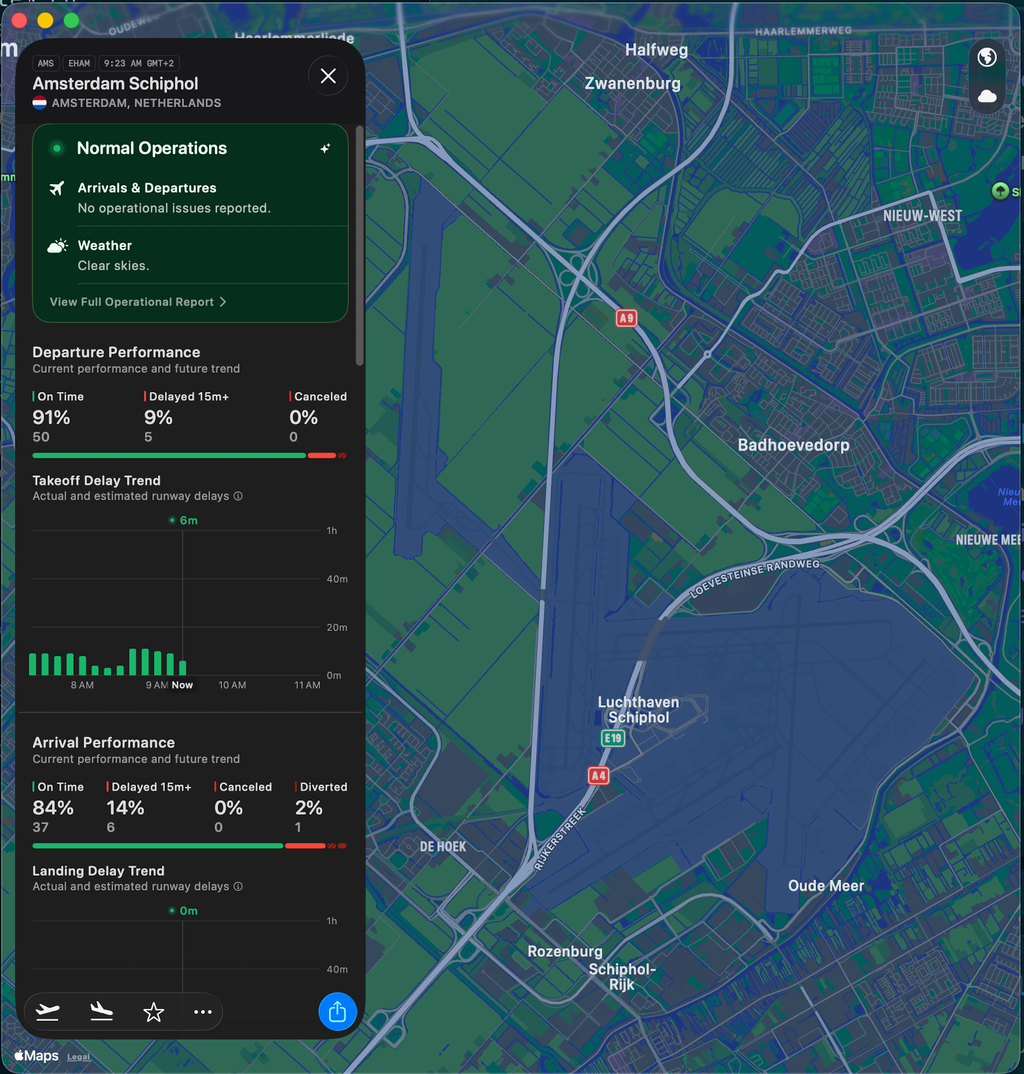The height and width of the screenshot is (1074, 1024).
Task: Open the more options ellipsis menu
Action: click(x=203, y=1012)
